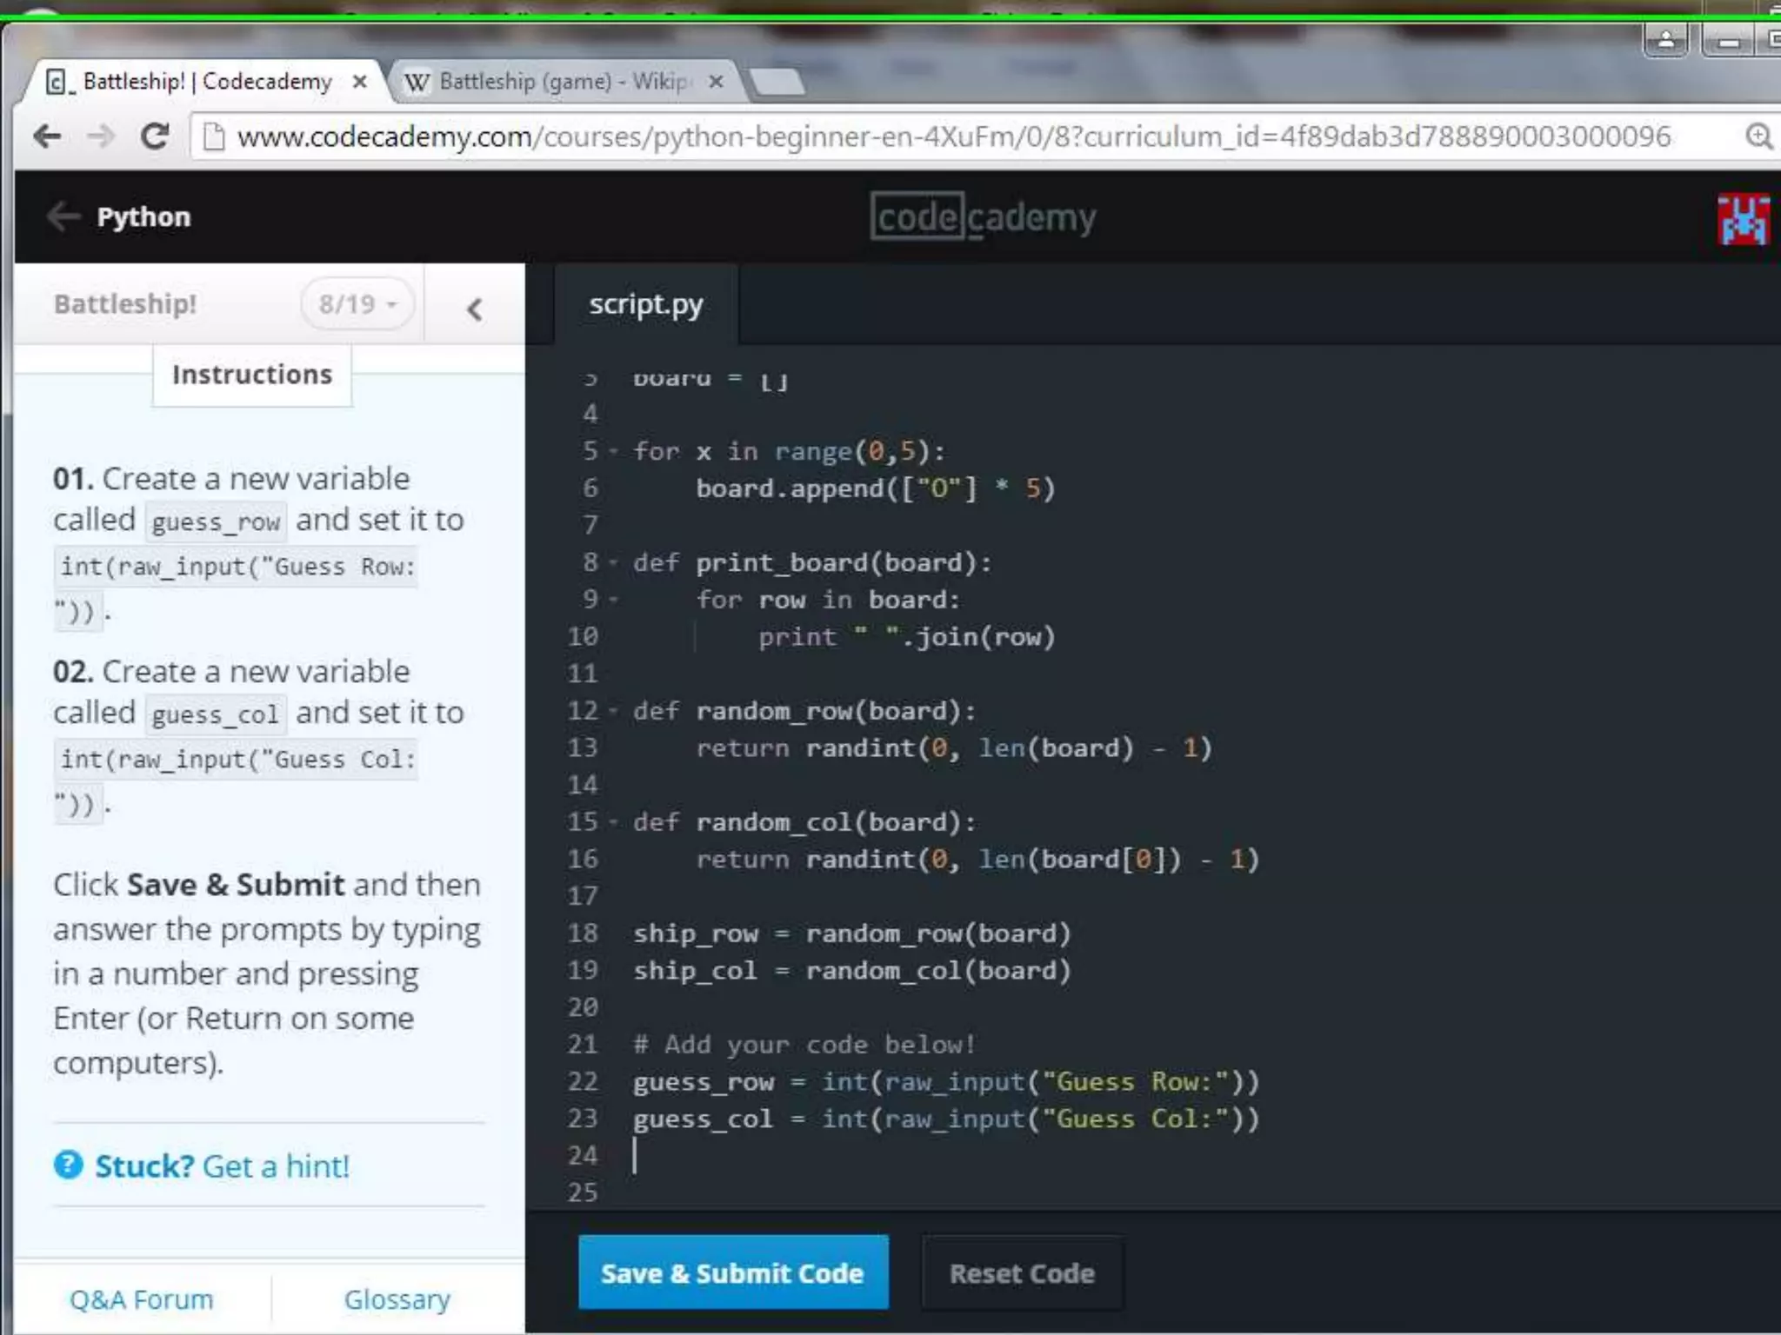Screen dimensions: 1781x1335
Task: Click the question mark hint icon
Action: point(69,1166)
